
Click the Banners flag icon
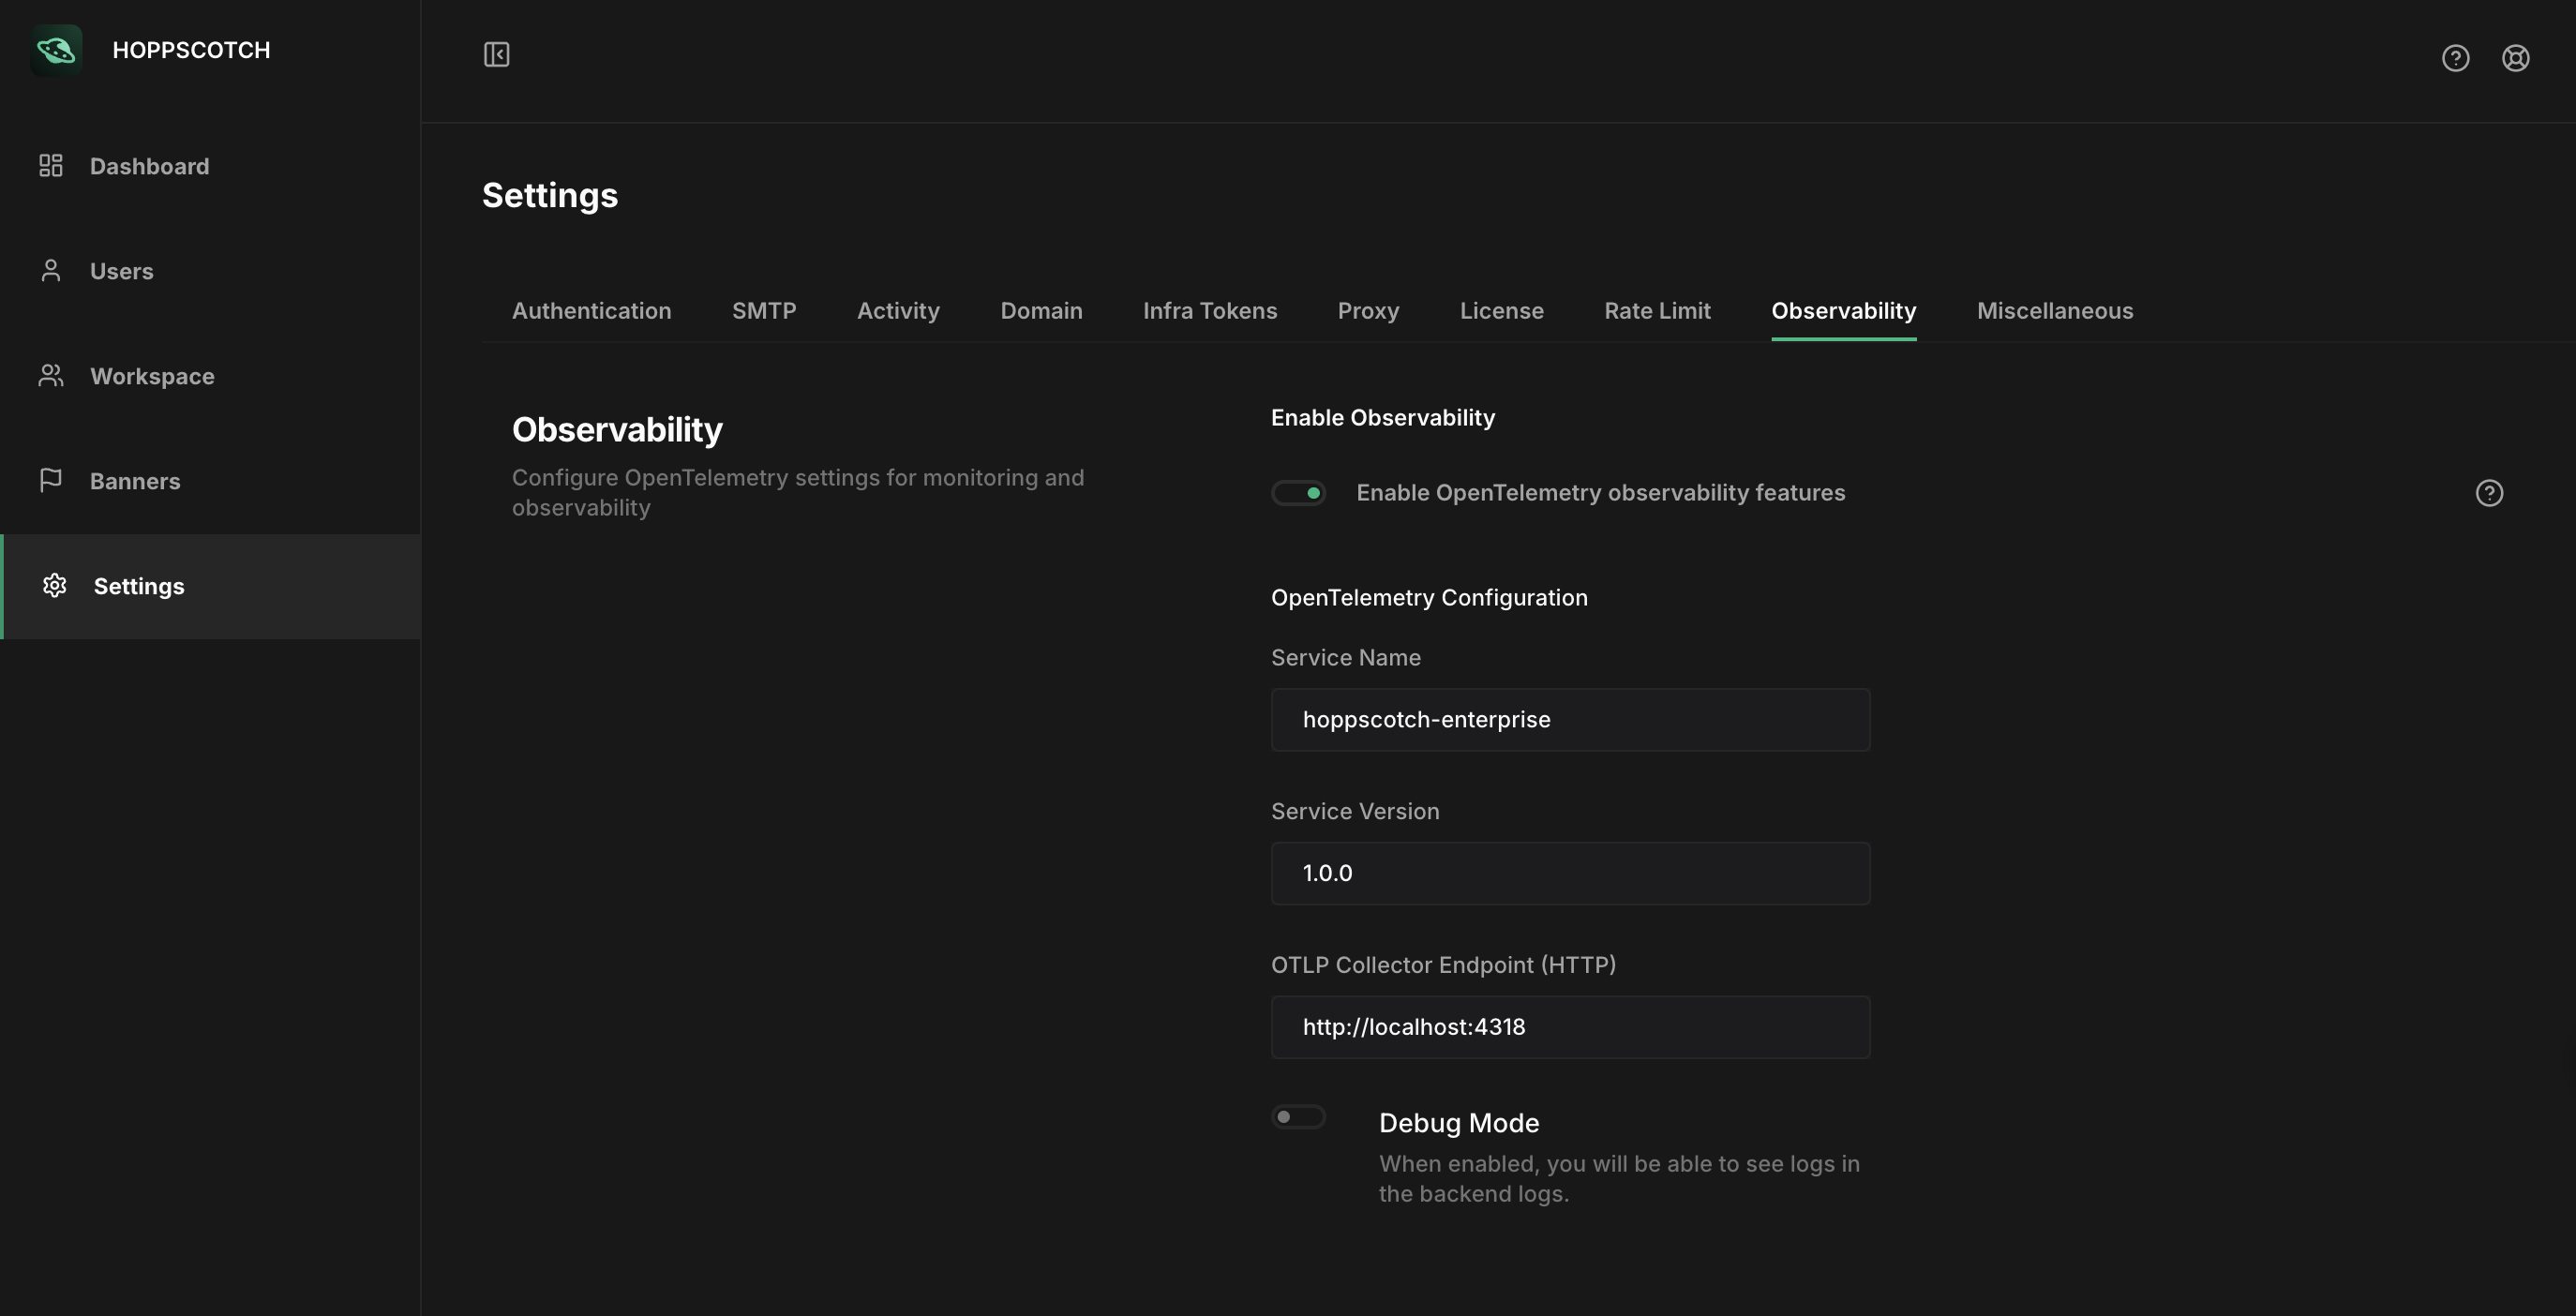tap(51, 481)
